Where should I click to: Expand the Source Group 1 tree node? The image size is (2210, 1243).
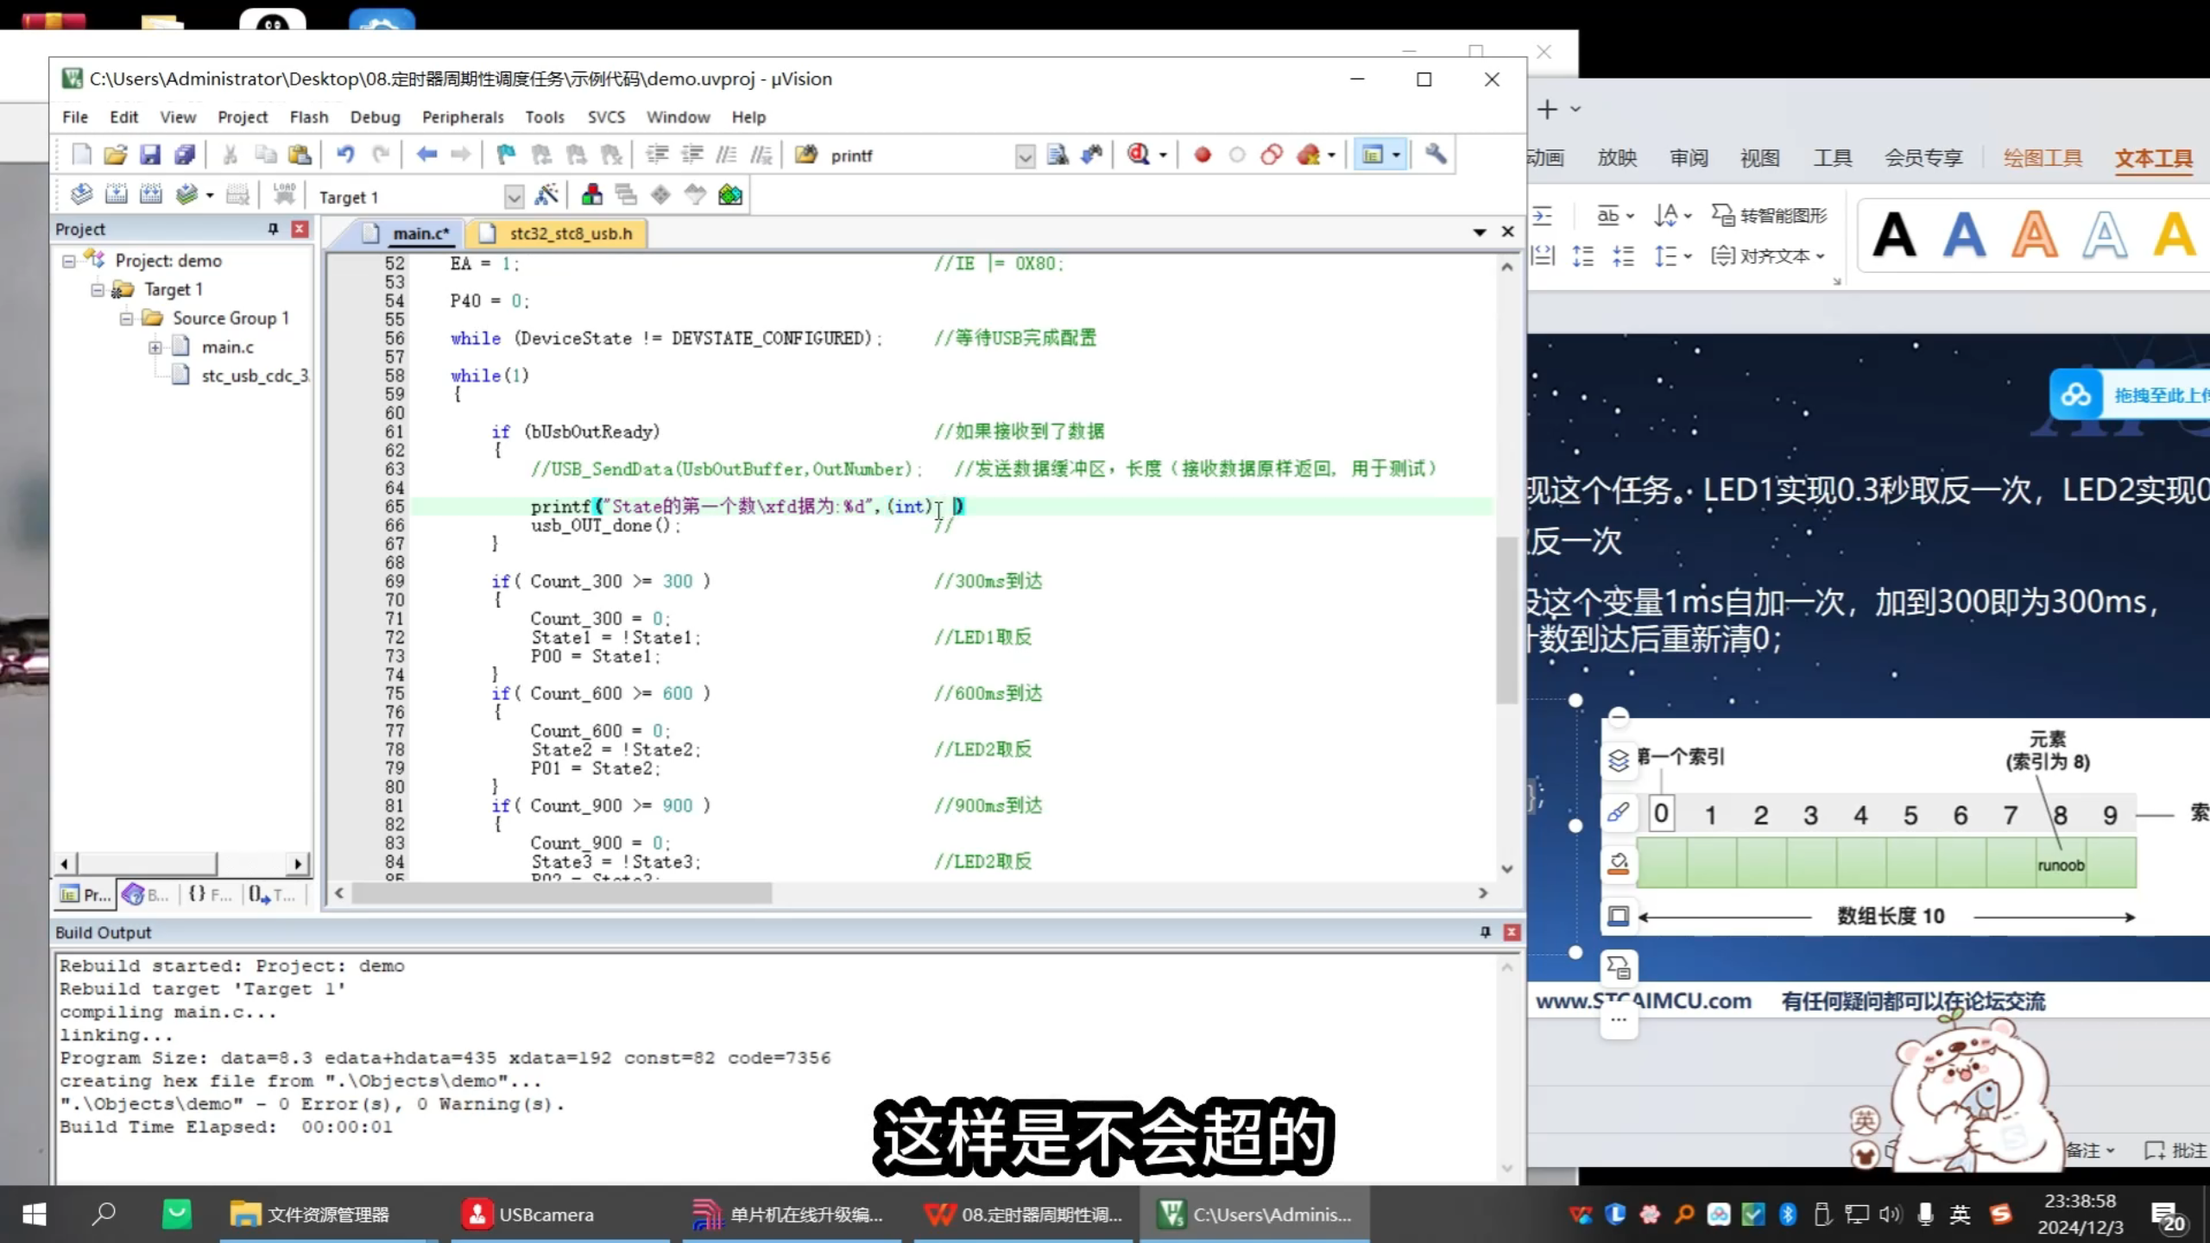(126, 319)
